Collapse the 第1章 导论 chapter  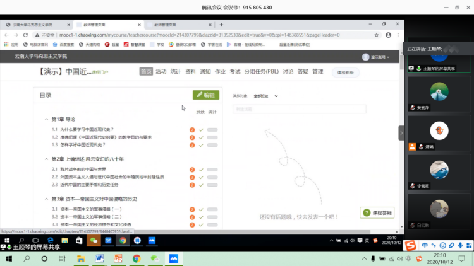pyautogui.click(x=46, y=119)
